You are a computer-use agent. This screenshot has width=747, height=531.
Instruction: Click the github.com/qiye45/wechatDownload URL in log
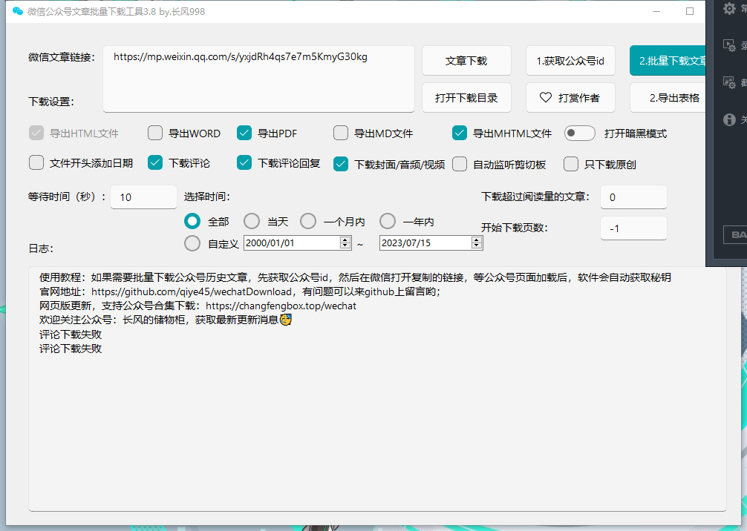click(x=192, y=291)
